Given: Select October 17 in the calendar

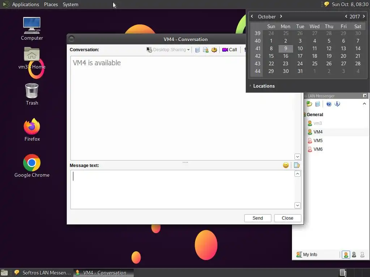Looking at the screenshot, I should [300, 56].
